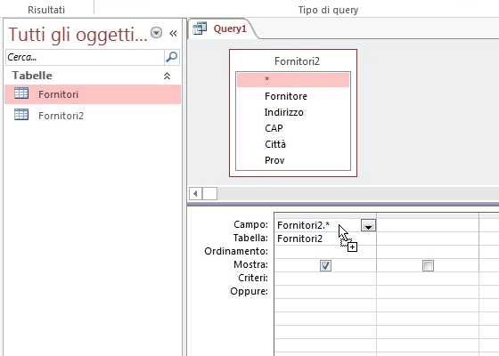
Task: Select the Indirizzo field
Action: [x=284, y=112]
